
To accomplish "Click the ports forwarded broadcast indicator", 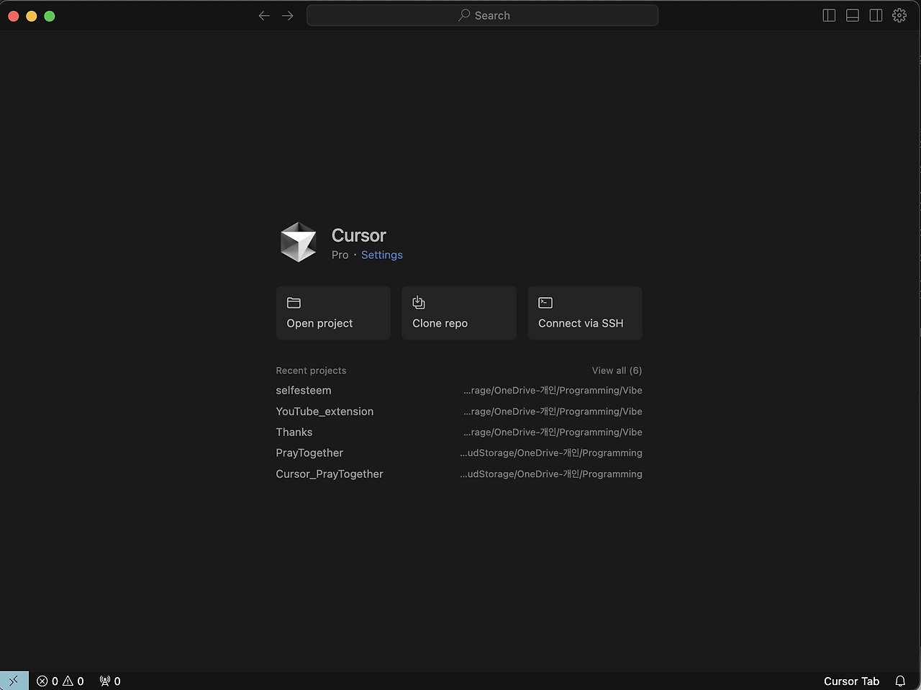I will 110,681.
